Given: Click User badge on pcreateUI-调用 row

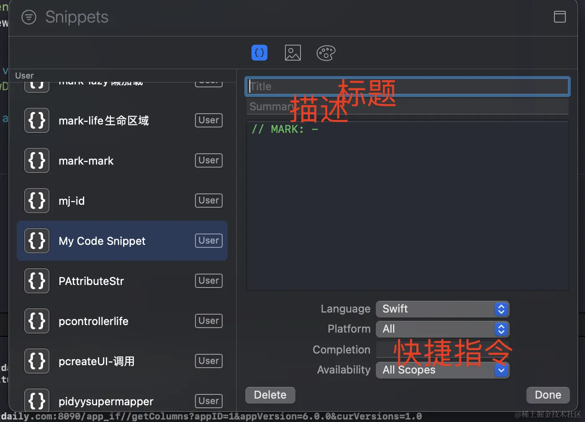Looking at the screenshot, I should [x=209, y=361].
